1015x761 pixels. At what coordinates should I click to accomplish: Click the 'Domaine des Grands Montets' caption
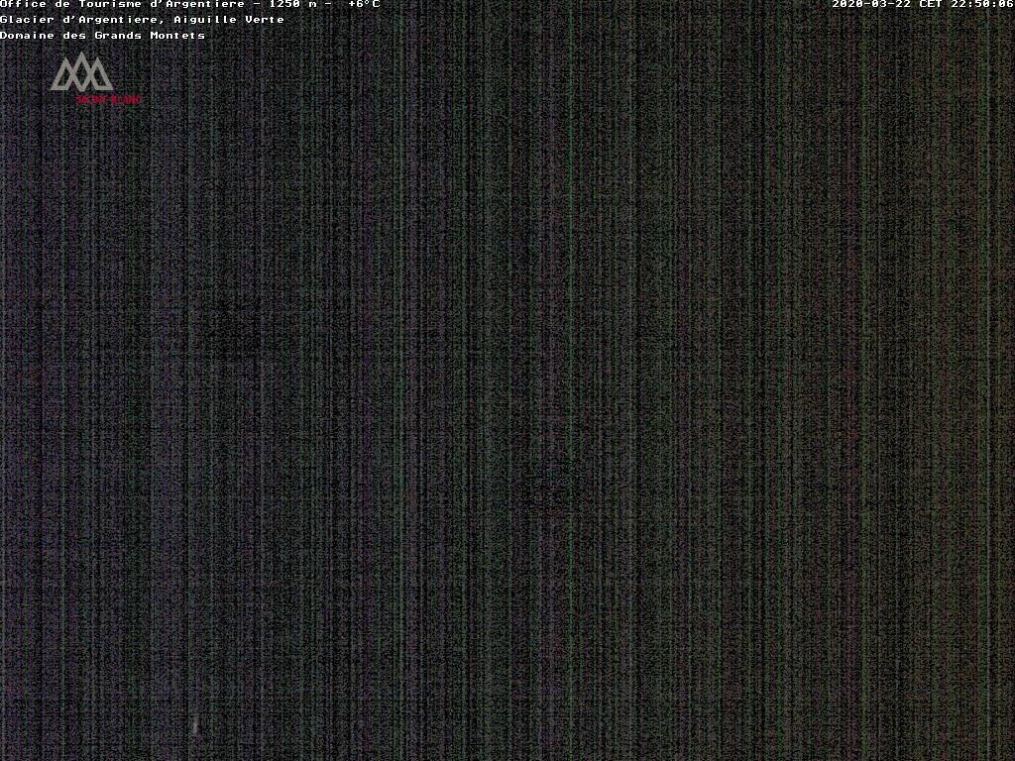pos(102,36)
